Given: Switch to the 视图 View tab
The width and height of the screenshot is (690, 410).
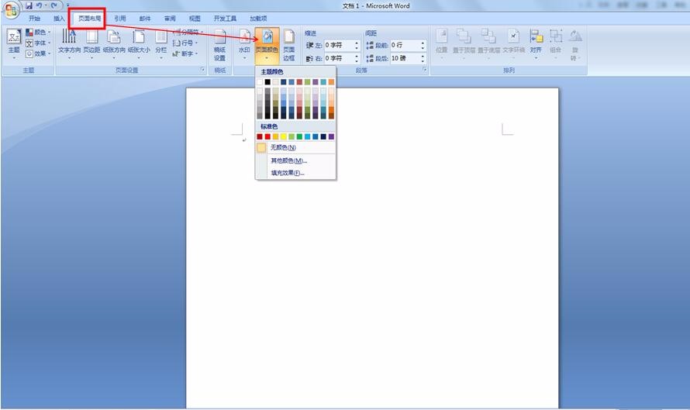Looking at the screenshot, I should (x=195, y=19).
